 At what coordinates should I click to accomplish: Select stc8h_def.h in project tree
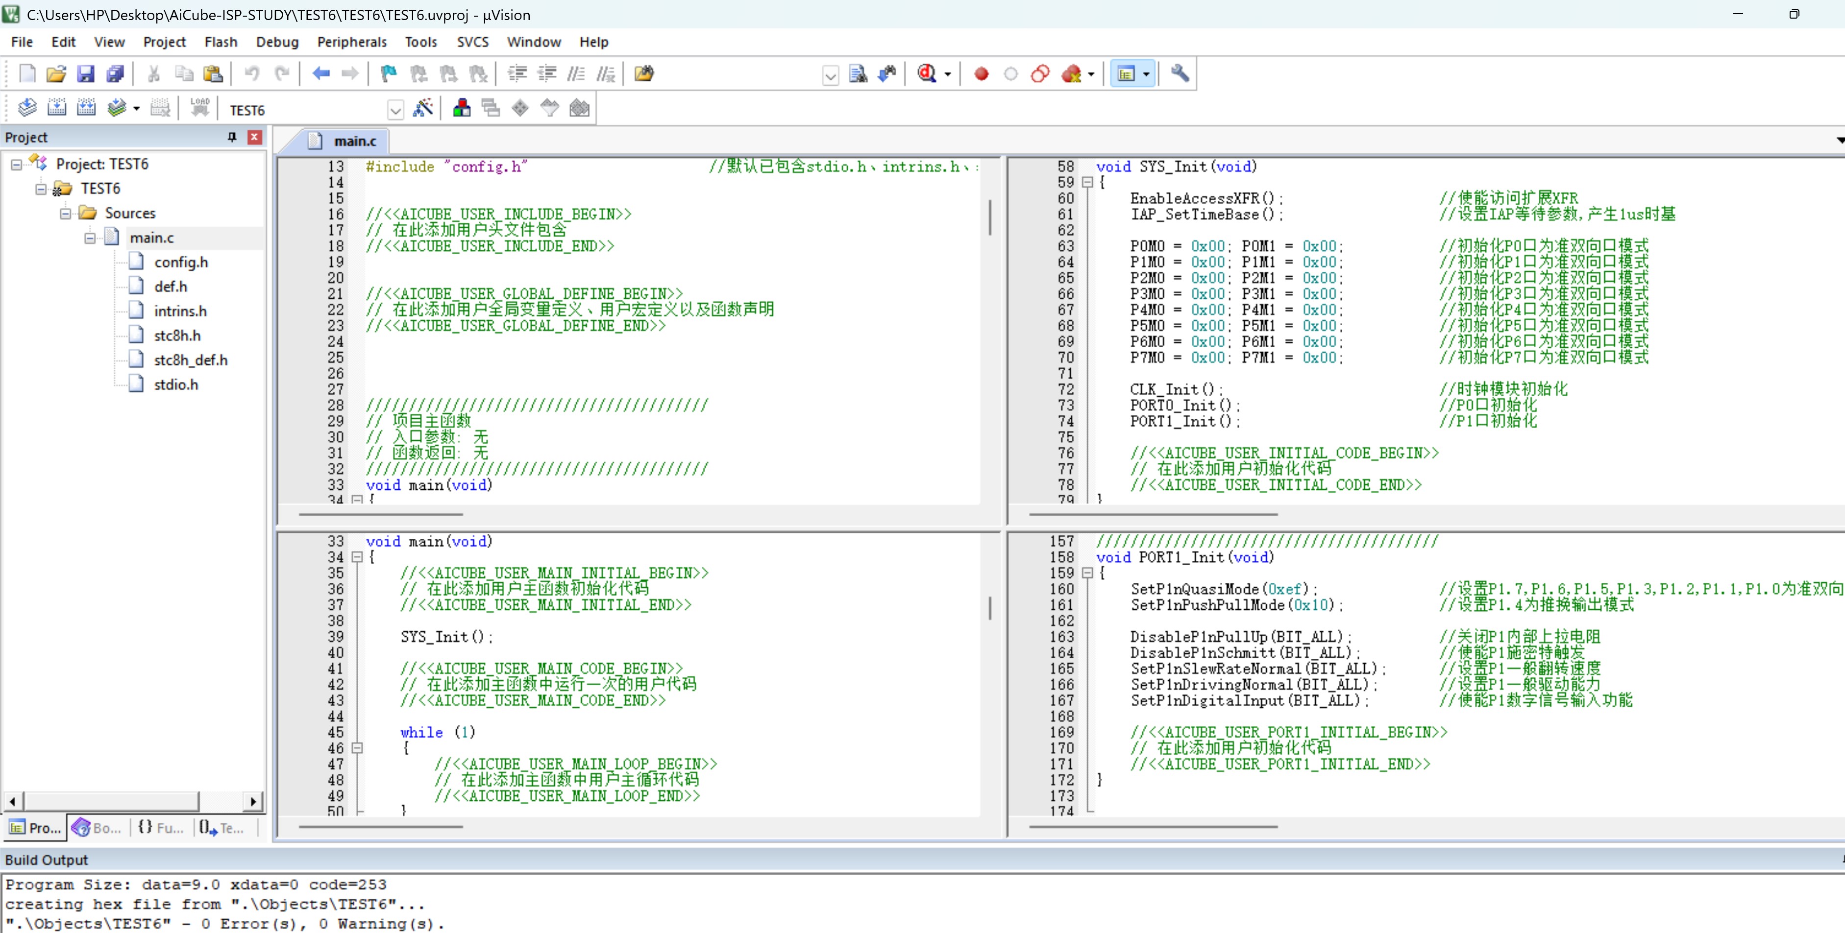pyautogui.click(x=191, y=360)
